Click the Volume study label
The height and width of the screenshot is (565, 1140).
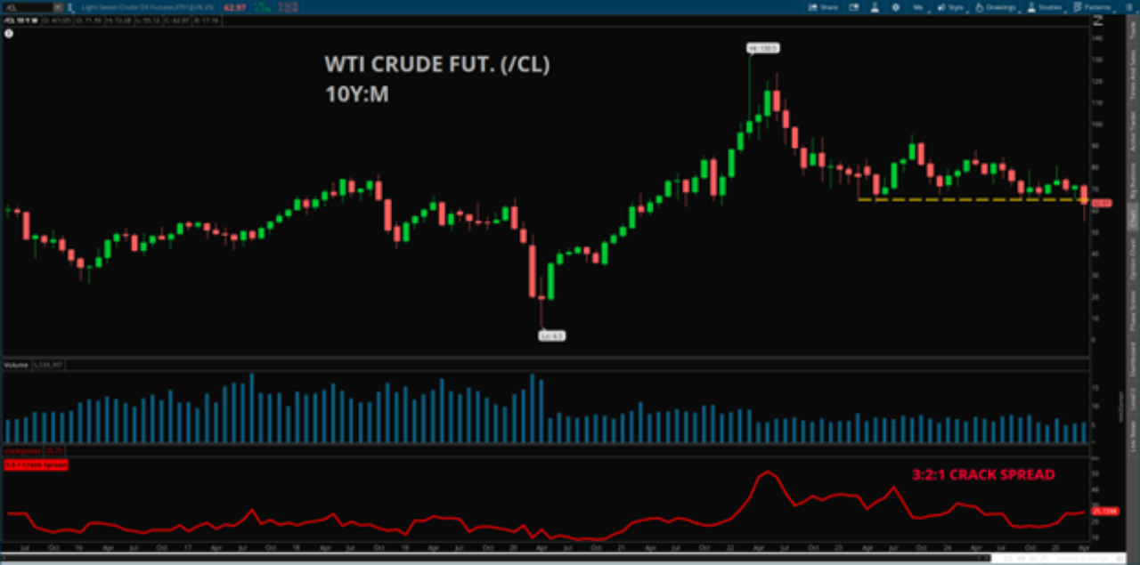click(16, 365)
